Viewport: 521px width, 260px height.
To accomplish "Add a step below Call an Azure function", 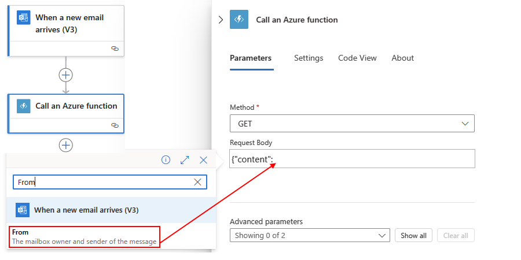I will click(x=66, y=145).
